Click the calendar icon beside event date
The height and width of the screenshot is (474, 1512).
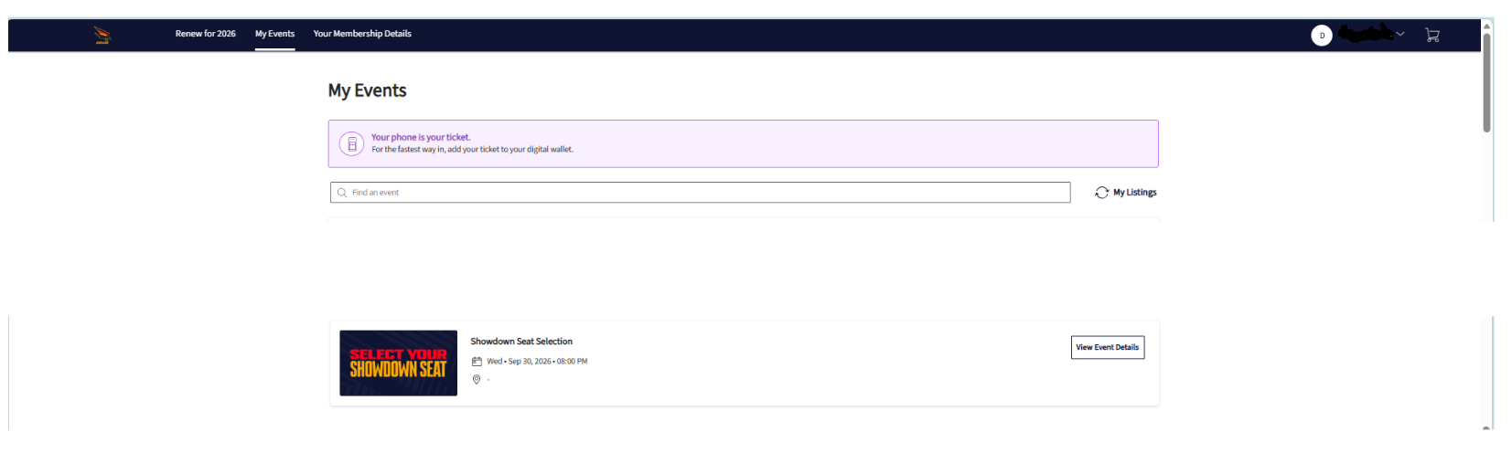pyautogui.click(x=477, y=362)
